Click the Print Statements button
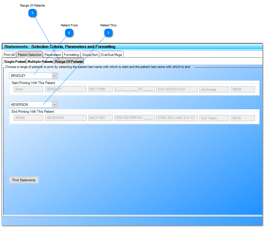 [x=24, y=180]
